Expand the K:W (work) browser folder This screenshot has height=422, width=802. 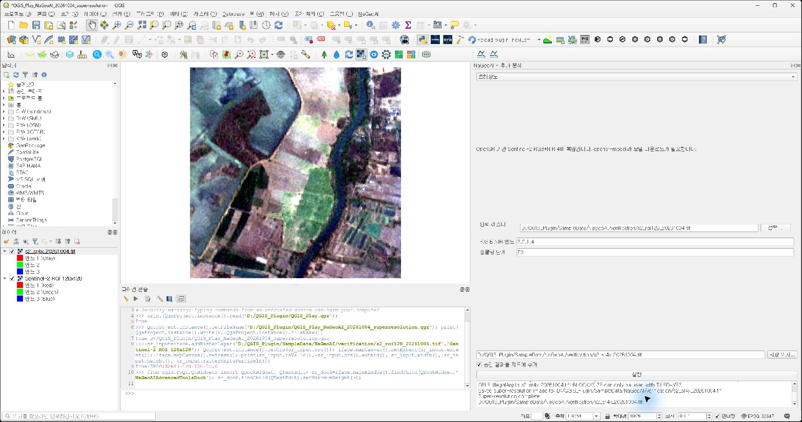4,139
